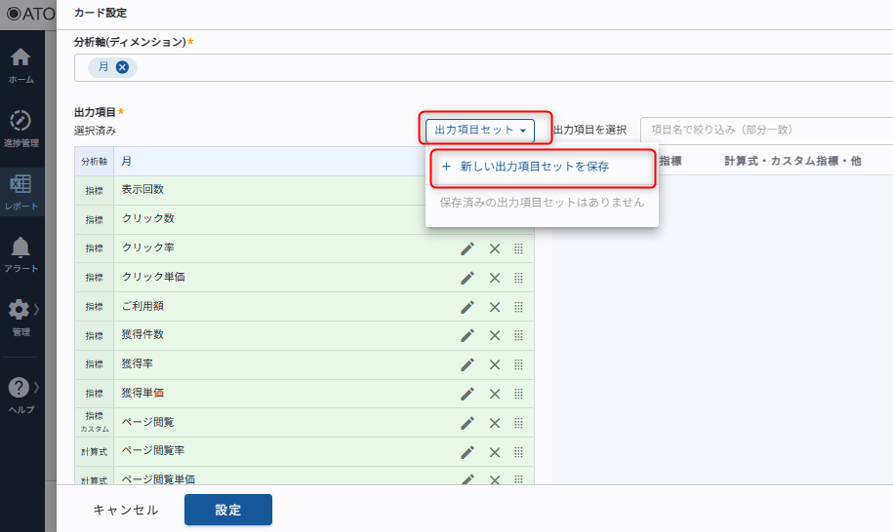893x532 pixels.
Task: Select the ページ閲覧率 drag handle
Action: coord(518,452)
